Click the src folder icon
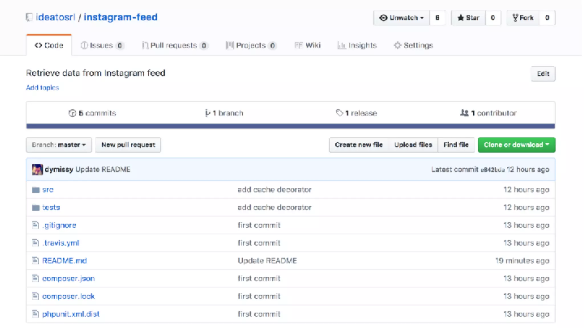 (36, 190)
